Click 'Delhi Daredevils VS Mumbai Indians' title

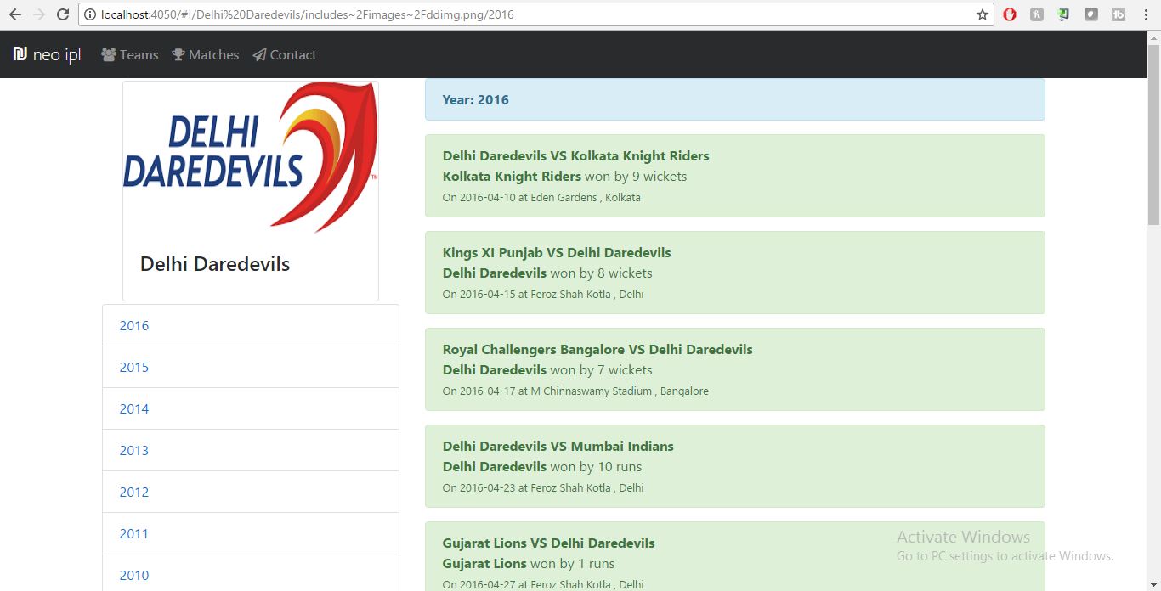[558, 446]
